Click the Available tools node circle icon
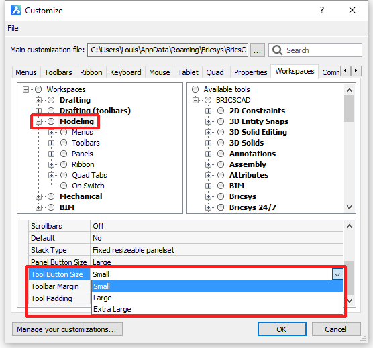Screen dimensions: 373x348 point(195,89)
